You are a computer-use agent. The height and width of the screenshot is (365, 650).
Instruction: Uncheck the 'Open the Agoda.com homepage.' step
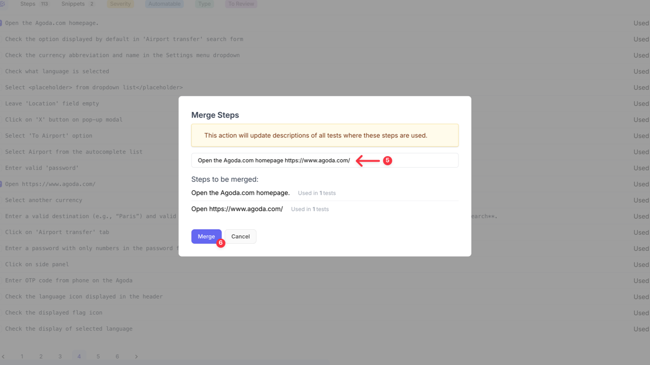[x=2, y=23]
